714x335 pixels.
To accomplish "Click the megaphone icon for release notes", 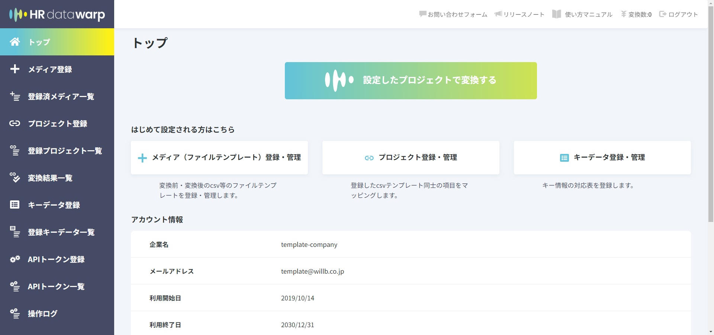I will click(x=498, y=14).
